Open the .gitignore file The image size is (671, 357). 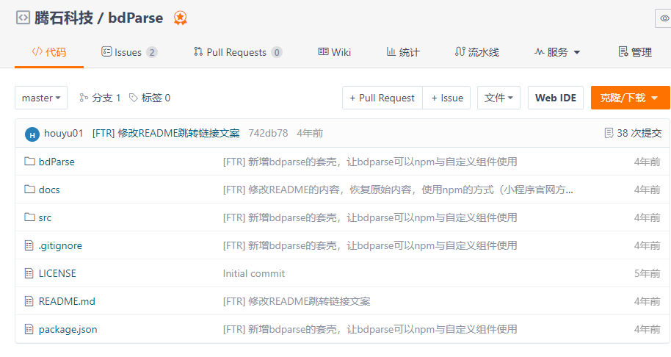tap(60, 245)
